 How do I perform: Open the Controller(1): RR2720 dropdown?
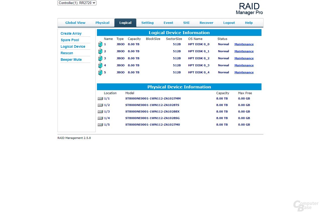(x=77, y=3)
